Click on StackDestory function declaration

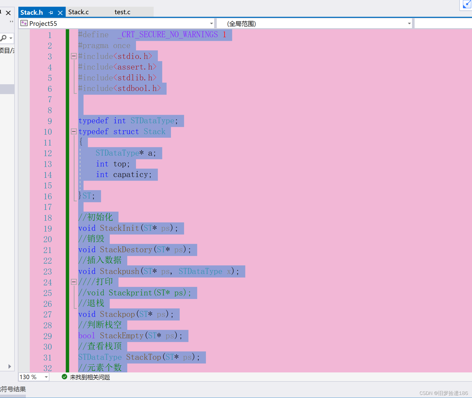[x=135, y=250]
